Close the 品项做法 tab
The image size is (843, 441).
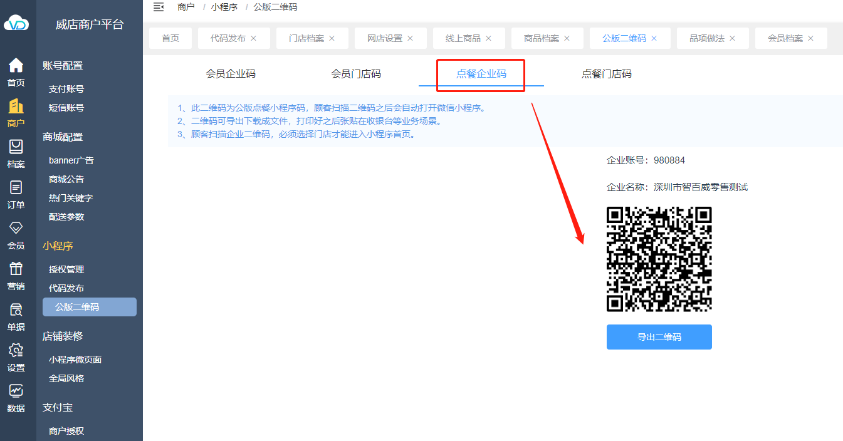pyautogui.click(x=732, y=38)
